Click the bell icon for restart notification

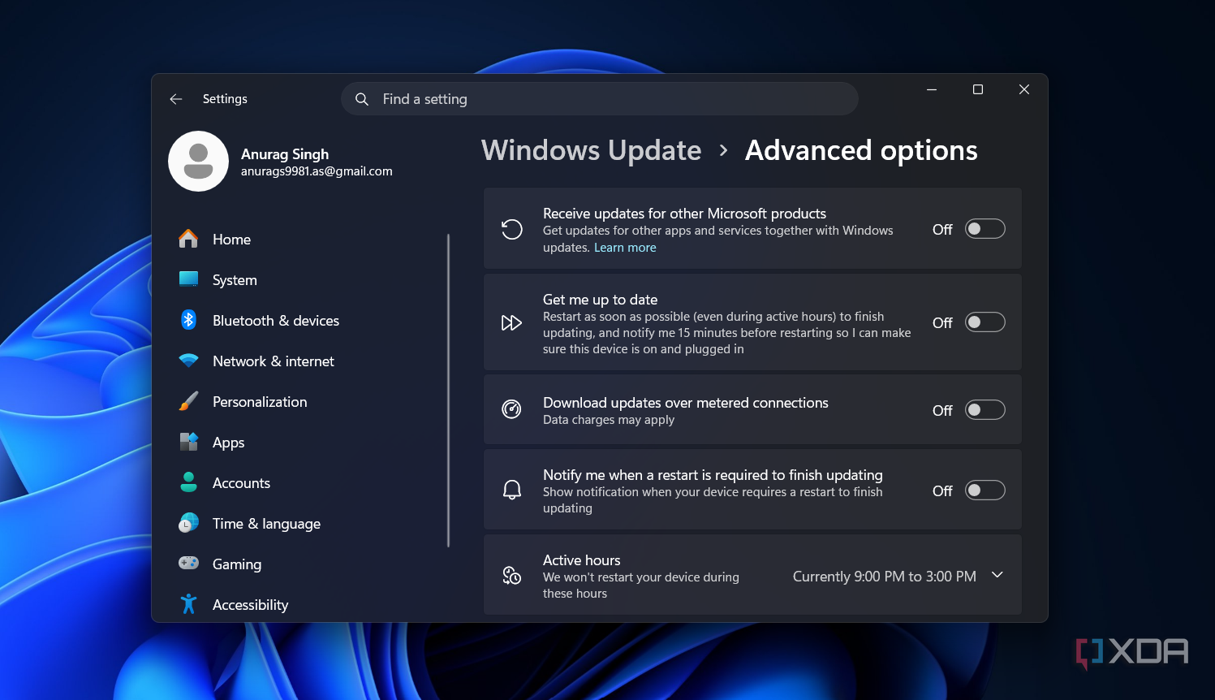(511, 490)
